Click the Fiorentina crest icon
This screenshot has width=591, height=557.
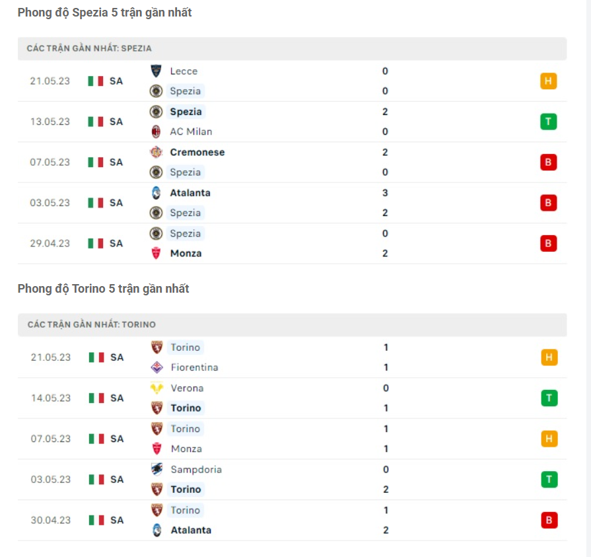point(156,367)
